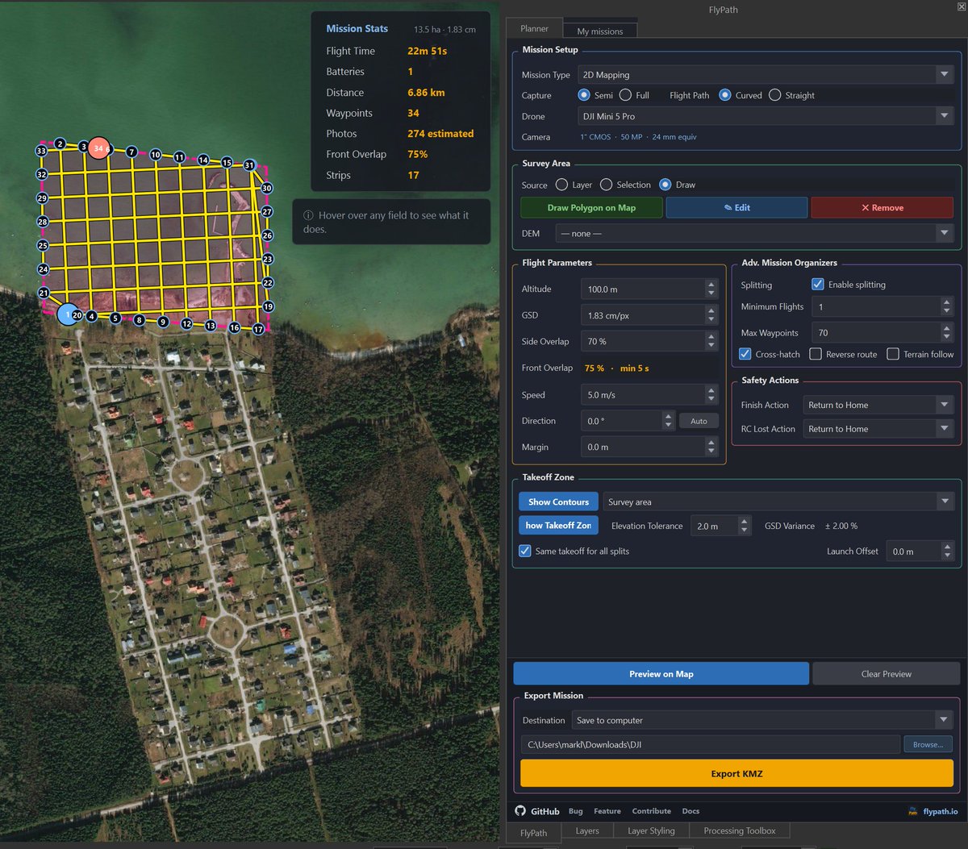Click the export folder path field
Image resolution: width=968 pixels, height=849 pixels.
(x=710, y=744)
